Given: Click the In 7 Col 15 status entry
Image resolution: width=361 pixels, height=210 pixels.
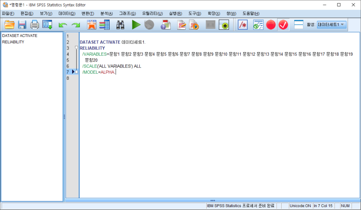Looking at the screenshot, I should (323, 206).
